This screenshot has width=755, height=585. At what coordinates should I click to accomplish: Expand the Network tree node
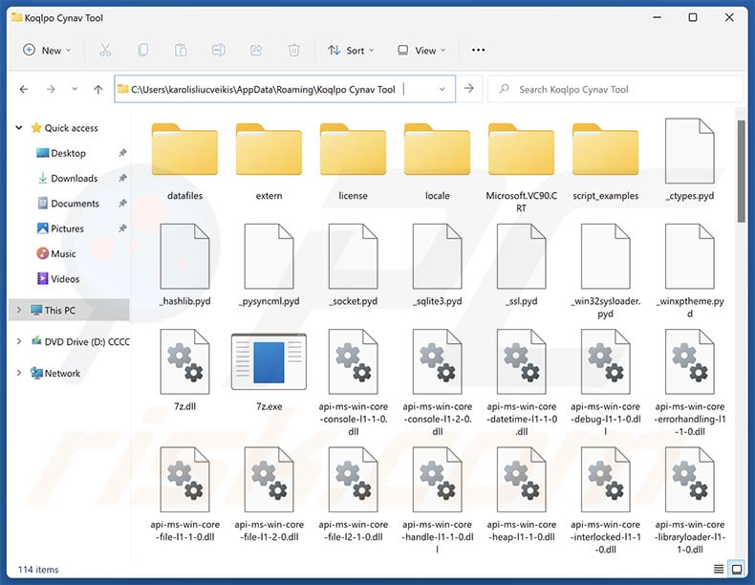click(x=19, y=373)
